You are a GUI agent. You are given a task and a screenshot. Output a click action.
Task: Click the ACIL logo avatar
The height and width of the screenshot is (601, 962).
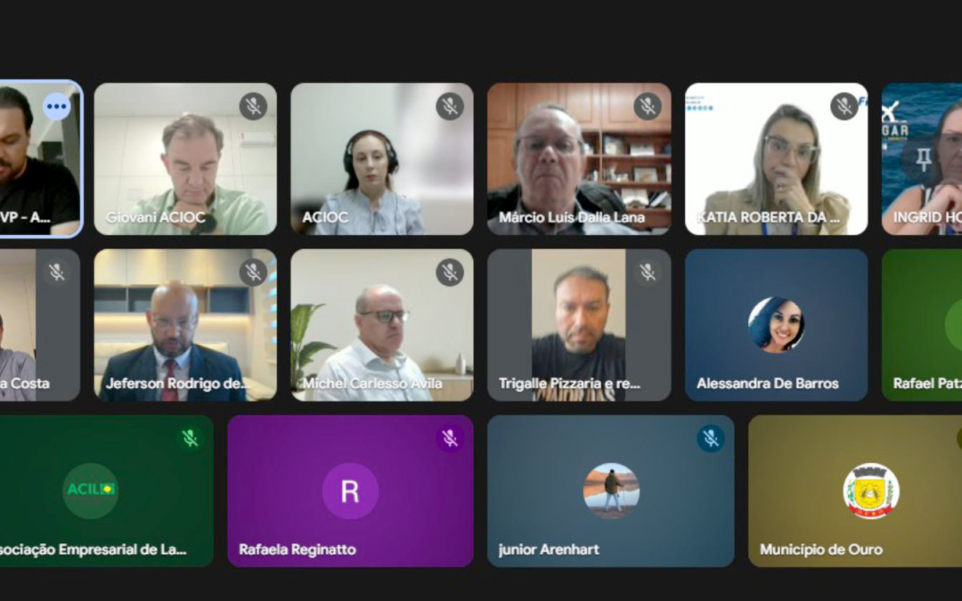click(x=91, y=491)
